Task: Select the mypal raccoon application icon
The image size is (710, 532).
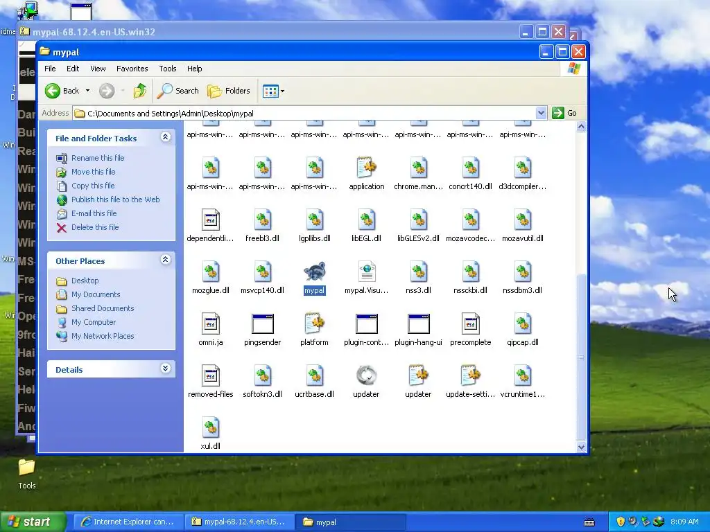Action: point(314,272)
